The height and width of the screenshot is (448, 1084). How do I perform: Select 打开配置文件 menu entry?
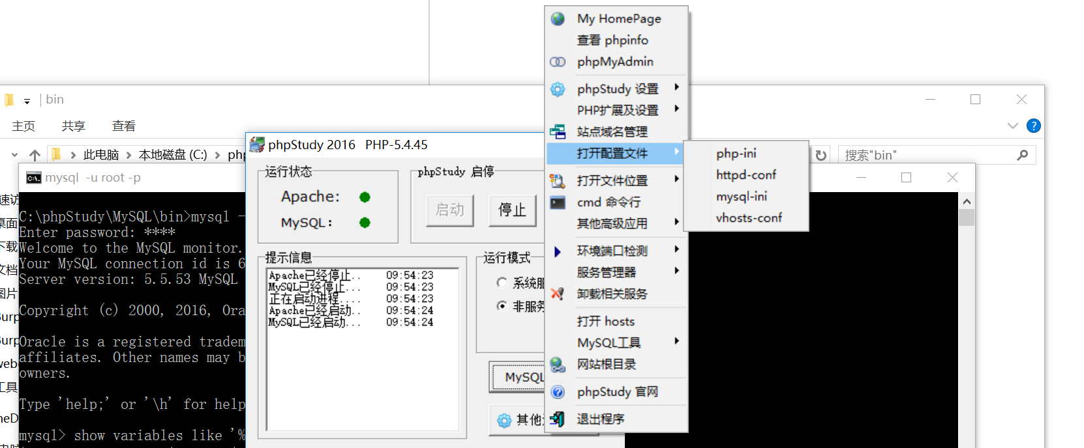(x=615, y=154)
